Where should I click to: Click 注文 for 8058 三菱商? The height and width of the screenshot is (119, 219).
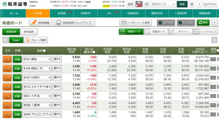click(7, 105)
